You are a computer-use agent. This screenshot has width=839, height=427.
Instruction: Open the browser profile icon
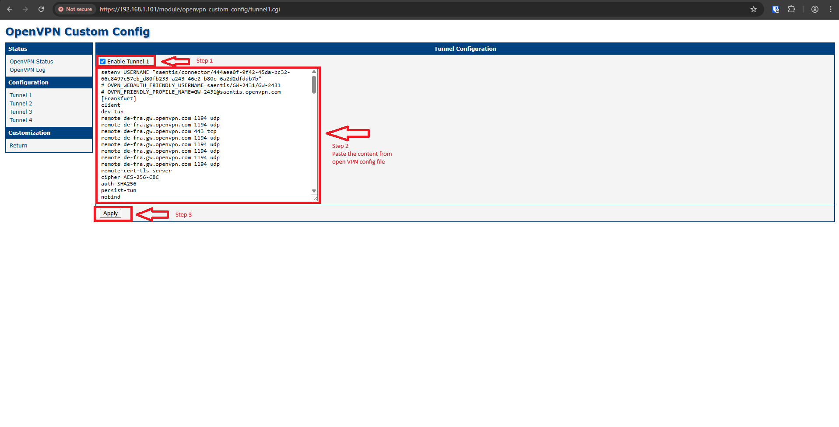tap(815, 9)
